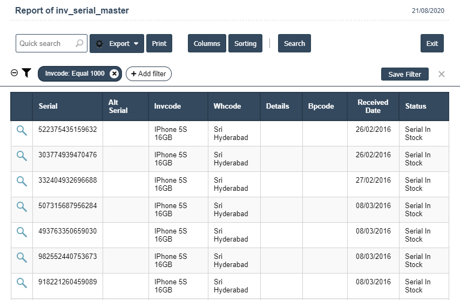
Task: Collapse filters with the minus circle icon
Action: tap(15, 73)
